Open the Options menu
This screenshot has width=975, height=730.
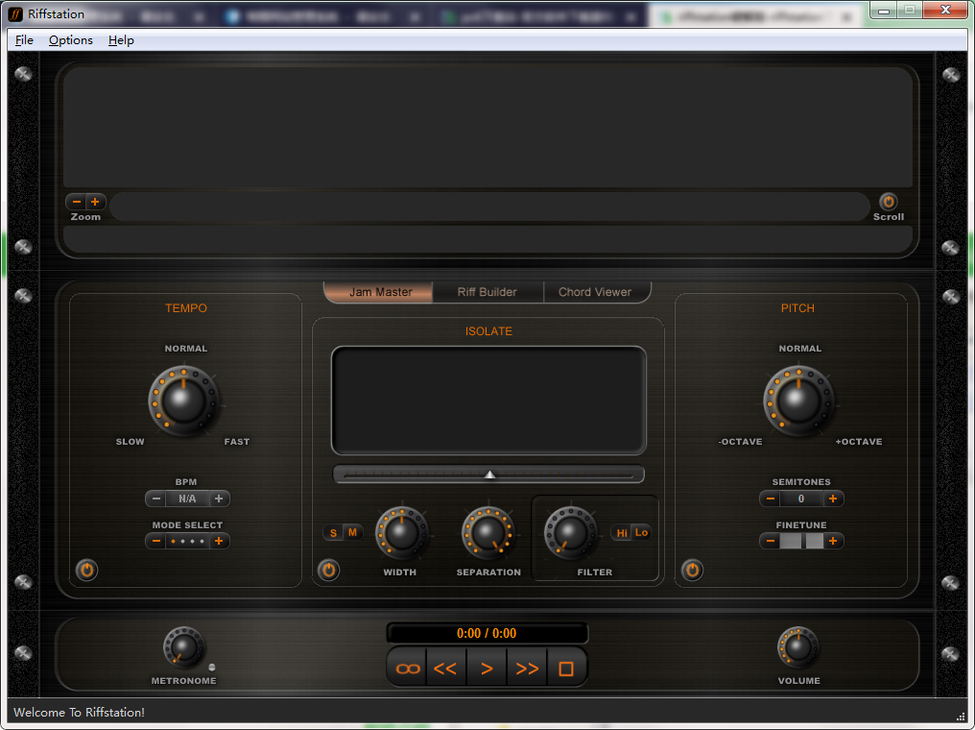tap(70, 40)
